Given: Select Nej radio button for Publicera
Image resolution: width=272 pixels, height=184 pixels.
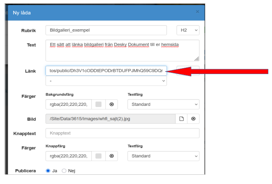Looking at the screenshot, I should (x=64, y=171).
